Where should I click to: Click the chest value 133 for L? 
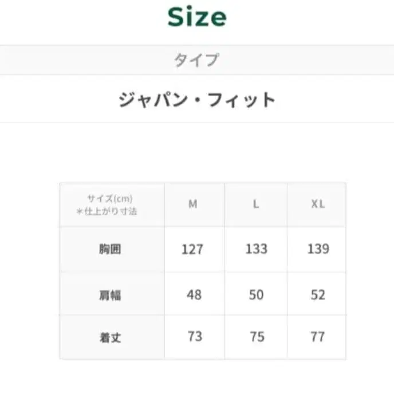[x=256, y=249]
